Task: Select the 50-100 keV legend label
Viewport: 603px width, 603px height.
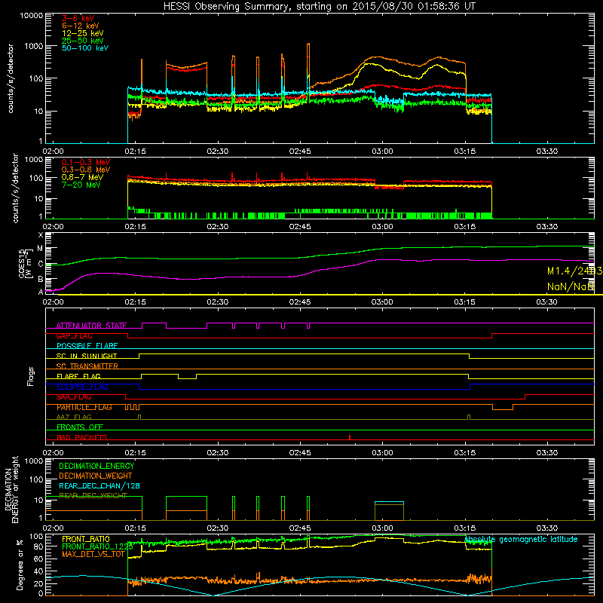Action: coord(85,48)
